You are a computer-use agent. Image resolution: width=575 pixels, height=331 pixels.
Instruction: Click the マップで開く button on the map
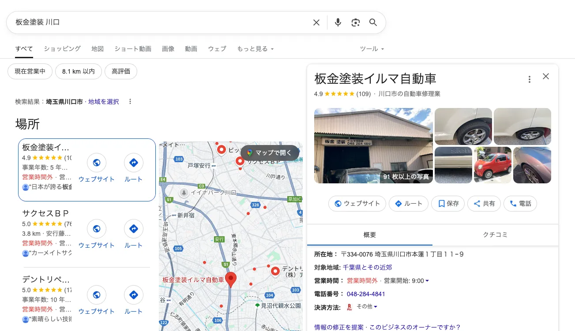pos(270,152)
